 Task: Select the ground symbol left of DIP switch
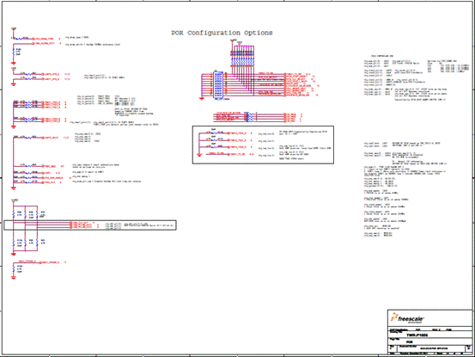tap(202, 98)
